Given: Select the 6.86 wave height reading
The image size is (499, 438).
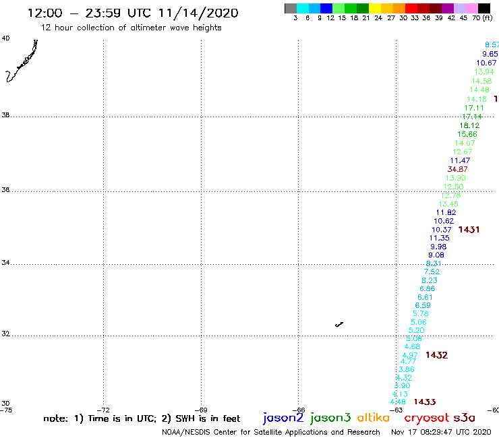Looking at the screenshot, I should click(427, 288).
